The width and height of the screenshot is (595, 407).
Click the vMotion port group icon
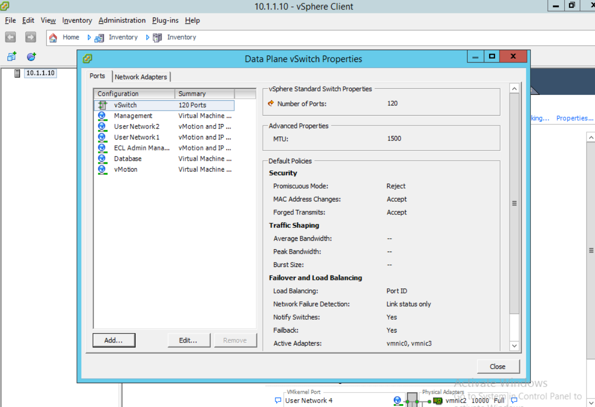[x=102, y=169]
